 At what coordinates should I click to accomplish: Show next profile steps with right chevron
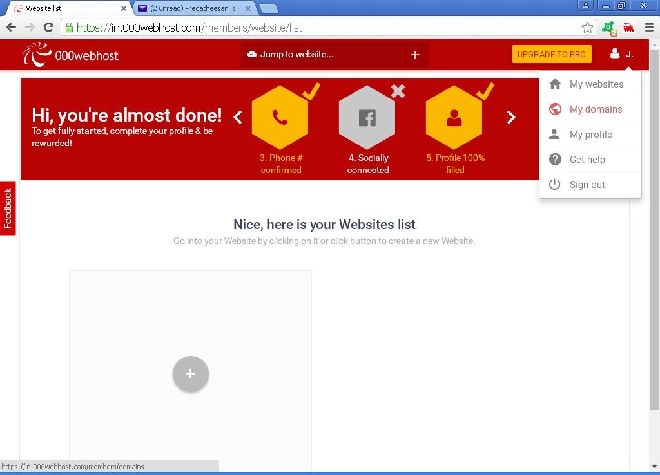[511, 117]
